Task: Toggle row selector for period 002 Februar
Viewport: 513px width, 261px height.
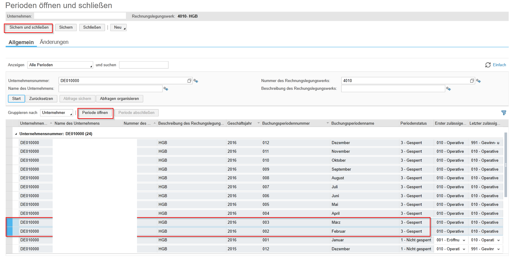Action: click(9, 231)
